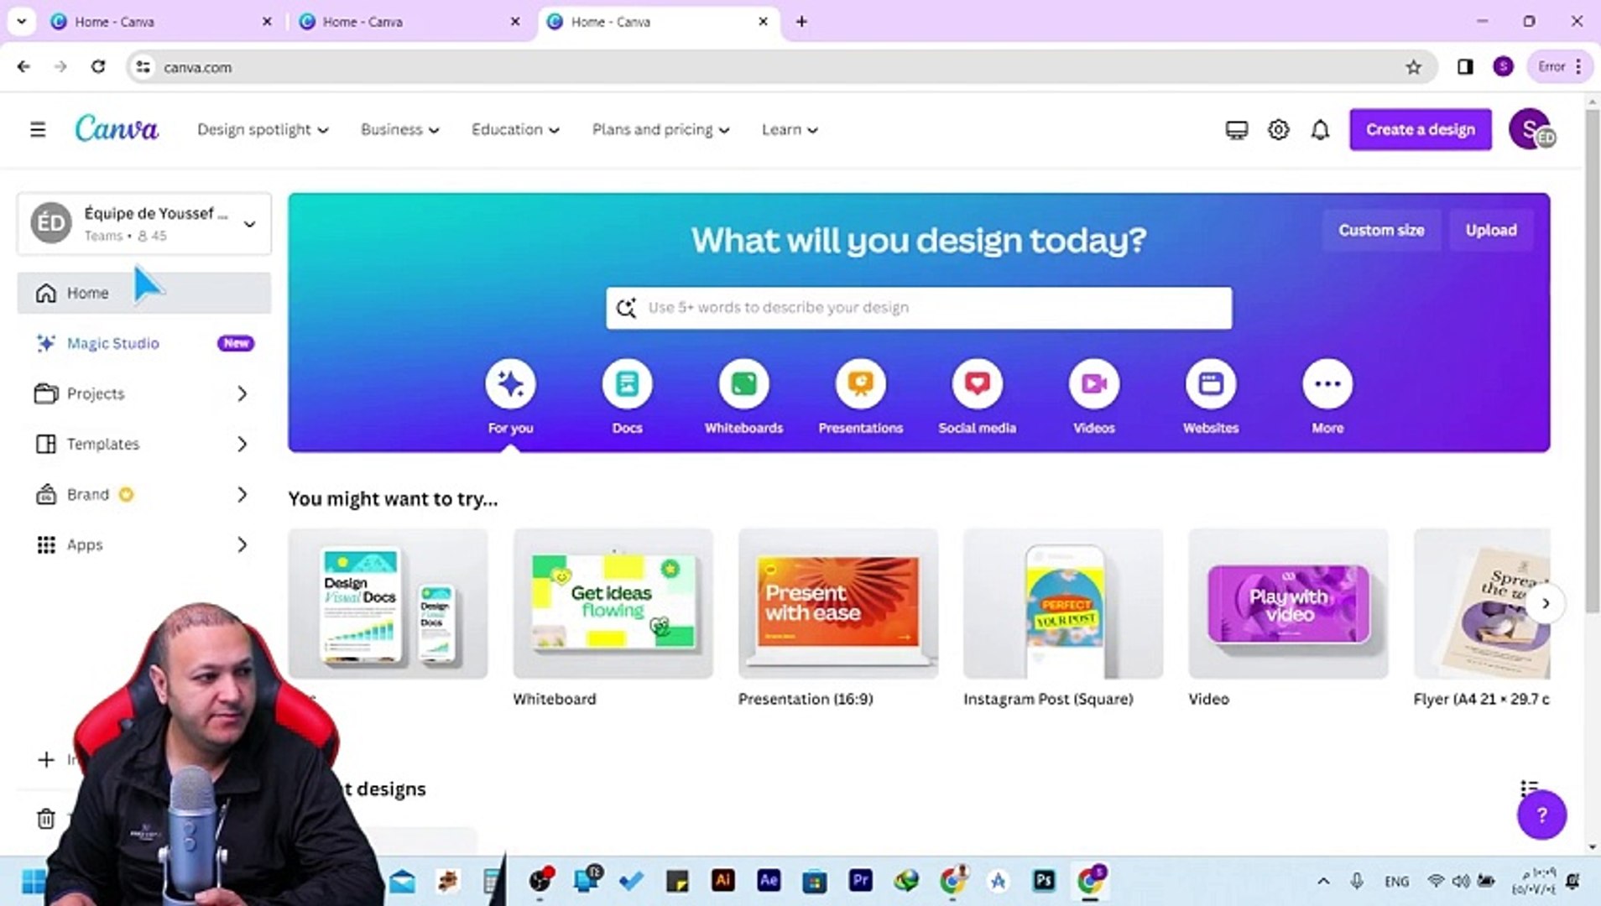Select the Videos design type icon
Image resolution: width=1601 pixels, height=906 pixels.
click(1093, 383)
